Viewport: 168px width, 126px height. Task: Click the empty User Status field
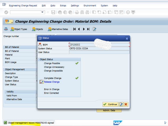click(99, 52)
